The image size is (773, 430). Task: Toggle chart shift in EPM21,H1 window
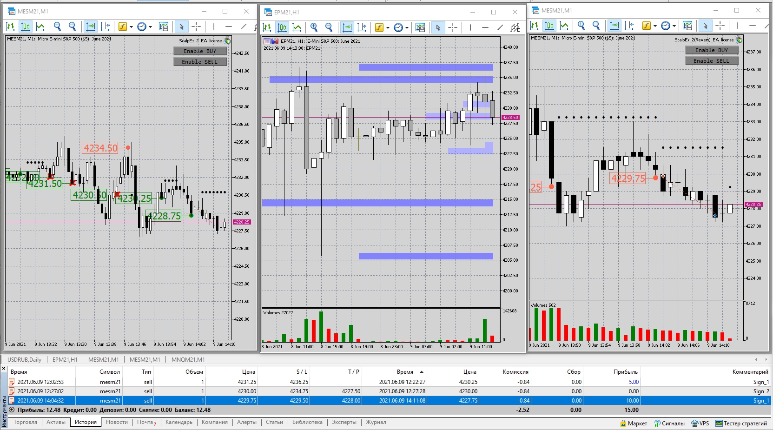click(x=362, y=27)
